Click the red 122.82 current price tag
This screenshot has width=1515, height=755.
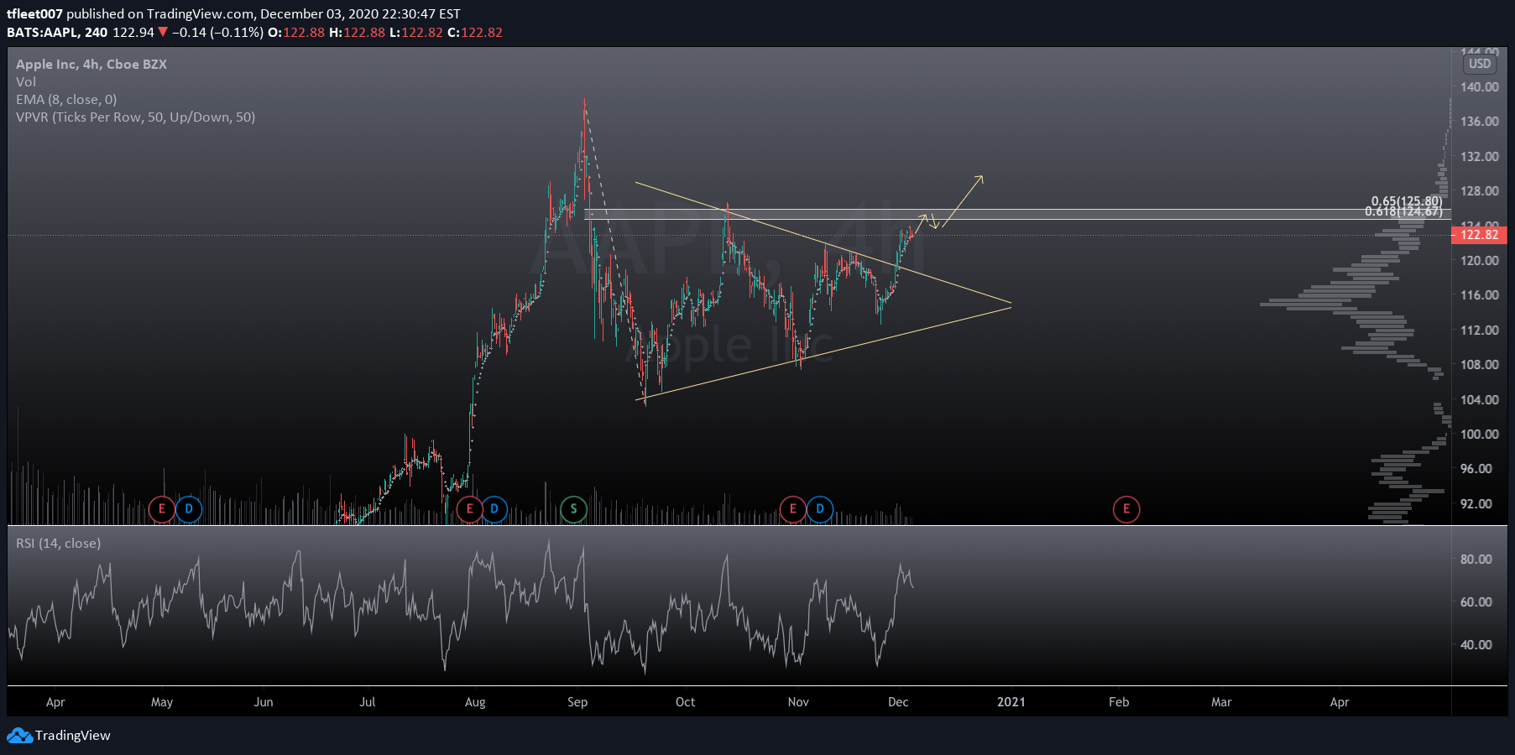click(1479, 235)
